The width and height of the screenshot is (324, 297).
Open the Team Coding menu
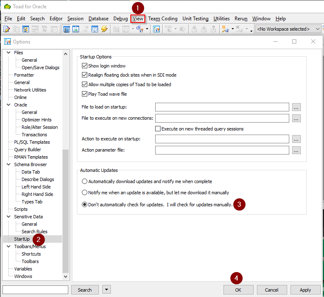pyautogui.click(x=163, y=19)
